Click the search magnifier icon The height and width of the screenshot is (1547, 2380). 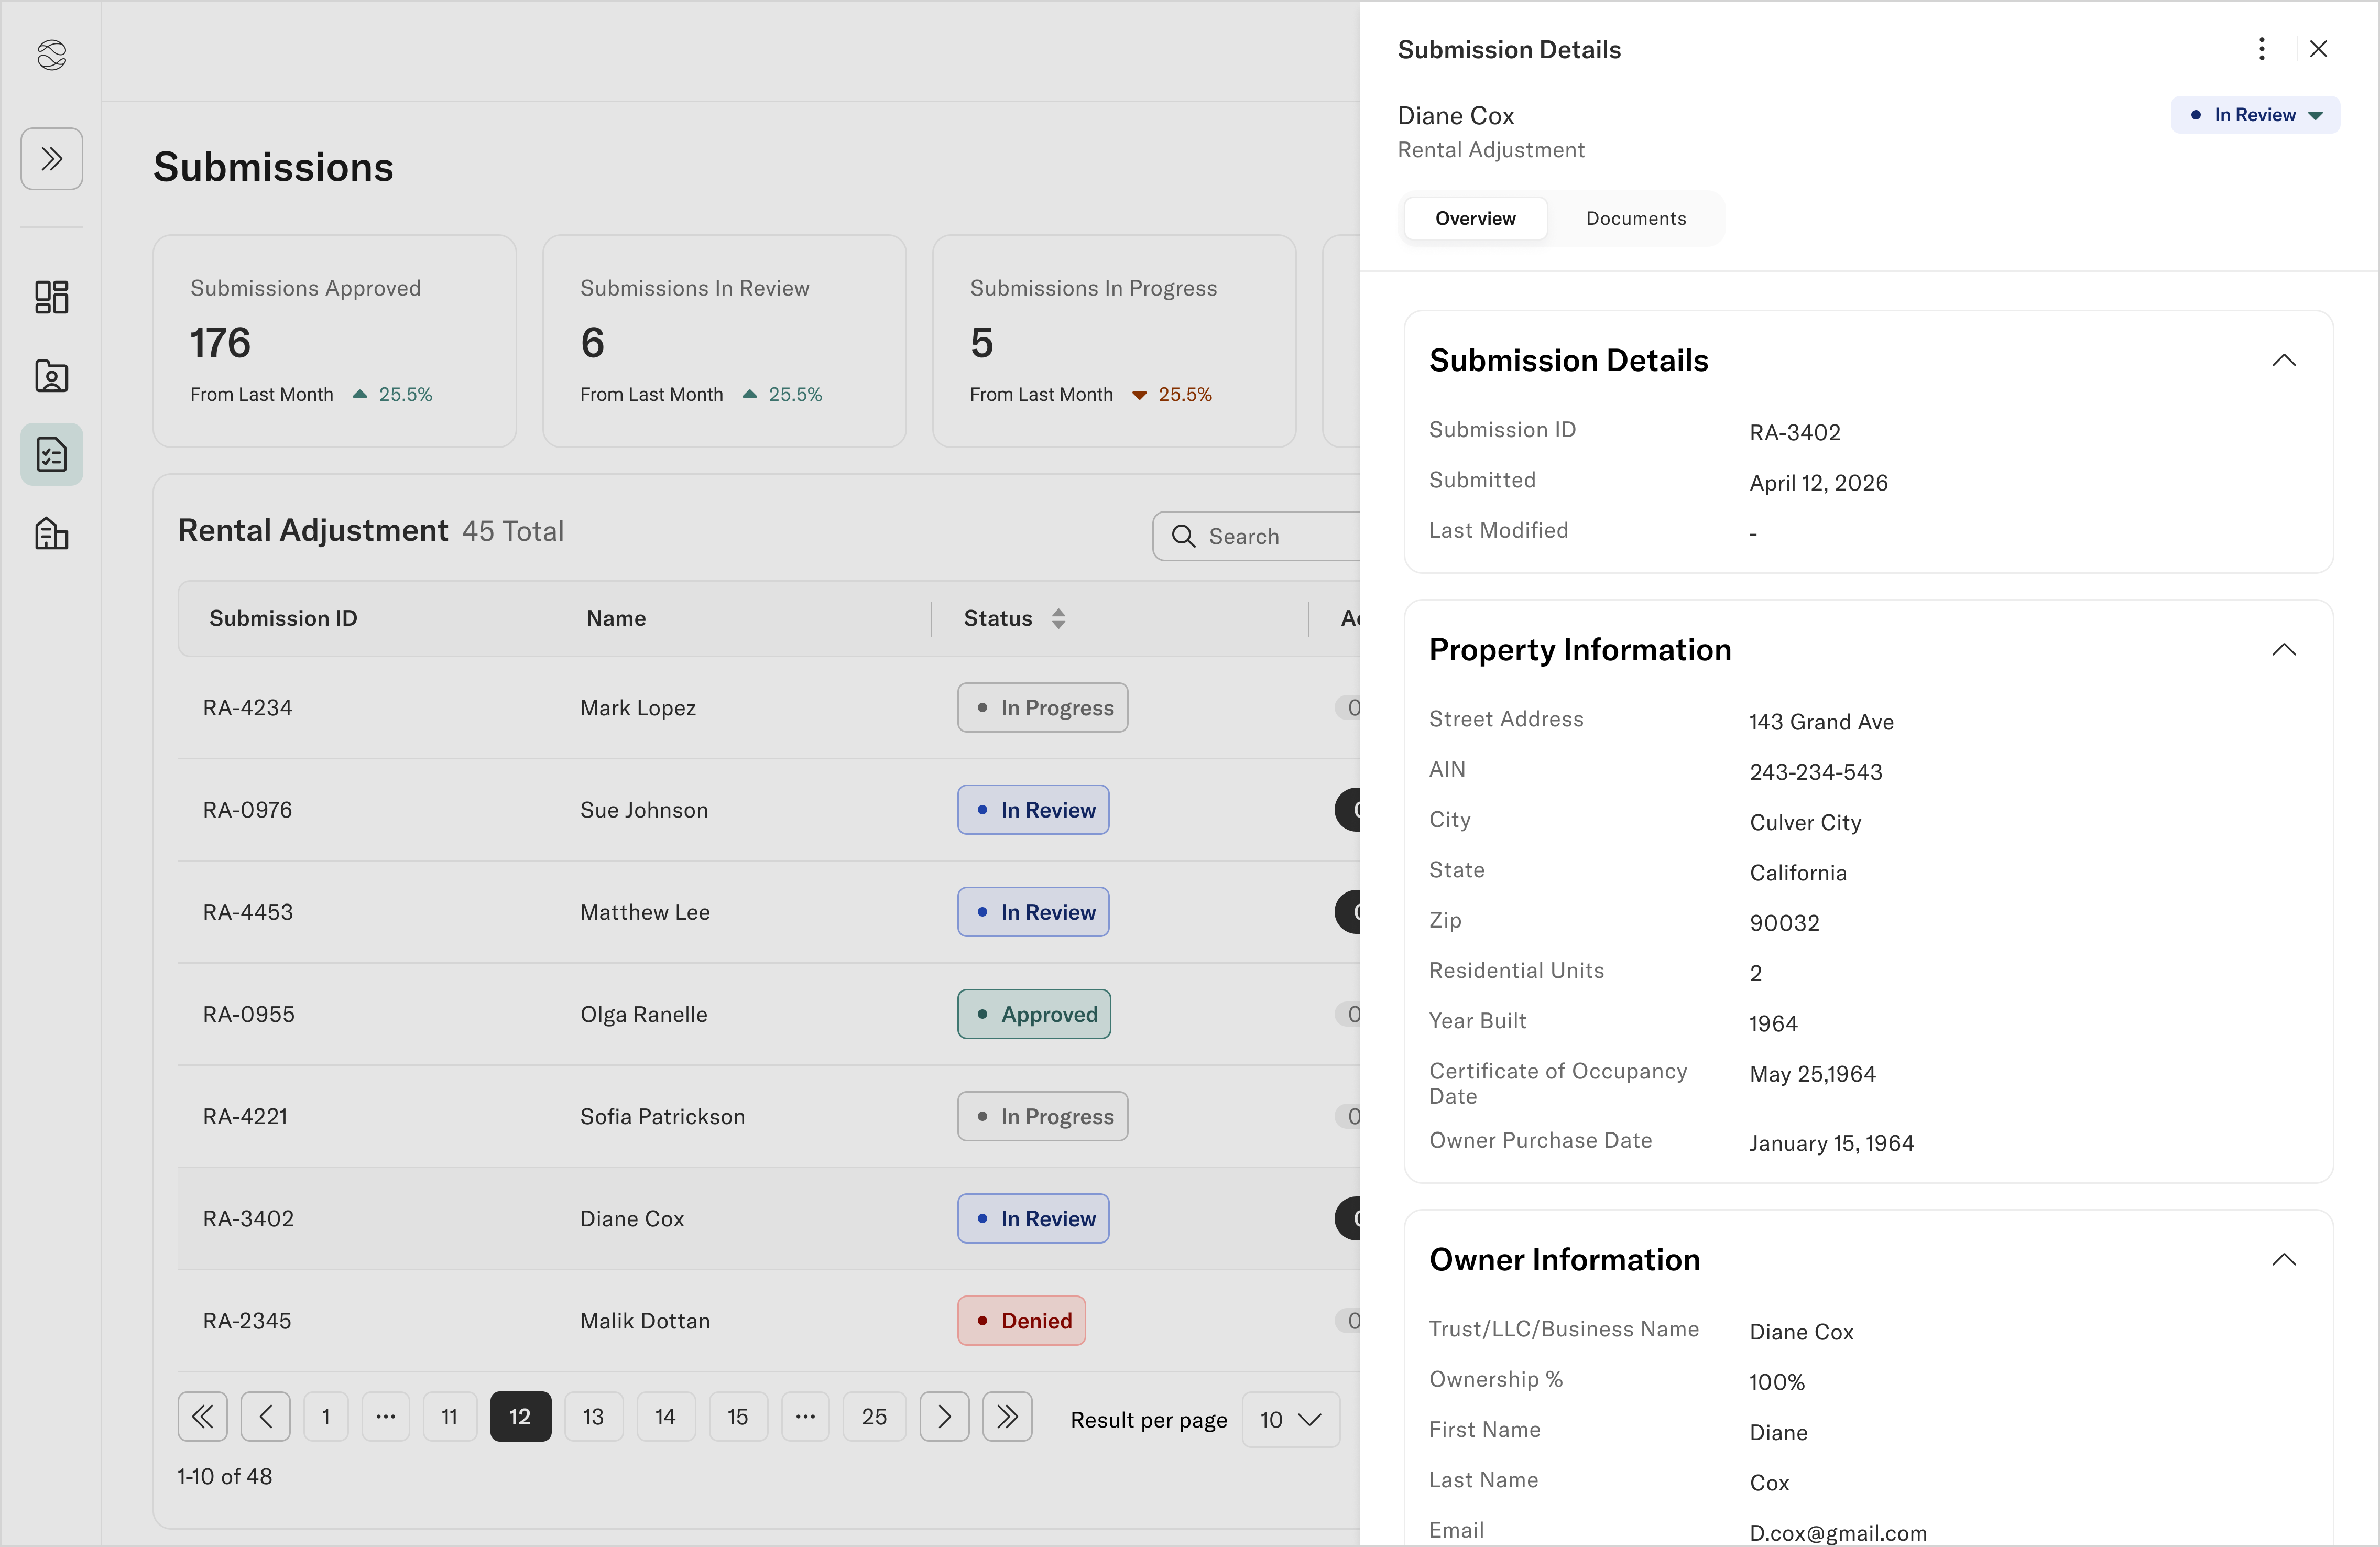coord(1183,536)
